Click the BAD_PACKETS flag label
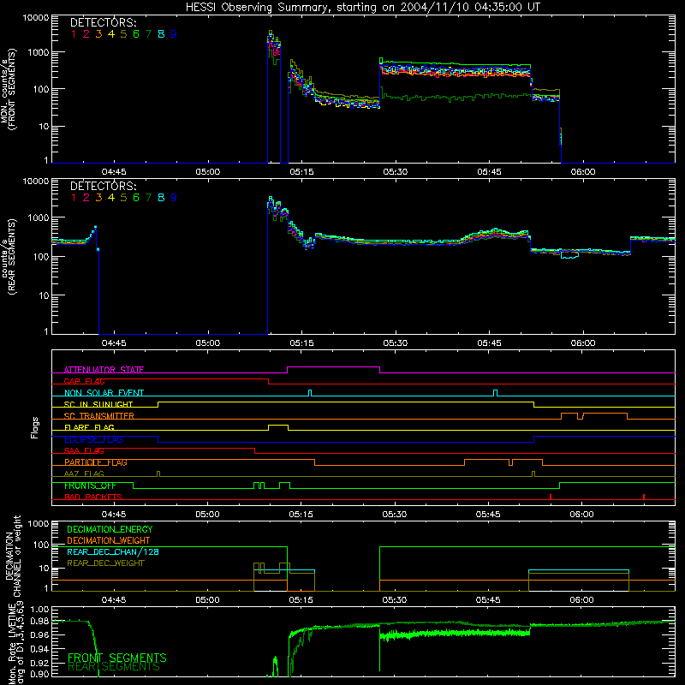Viewport: 685px width, 685px height. point(93,497)
